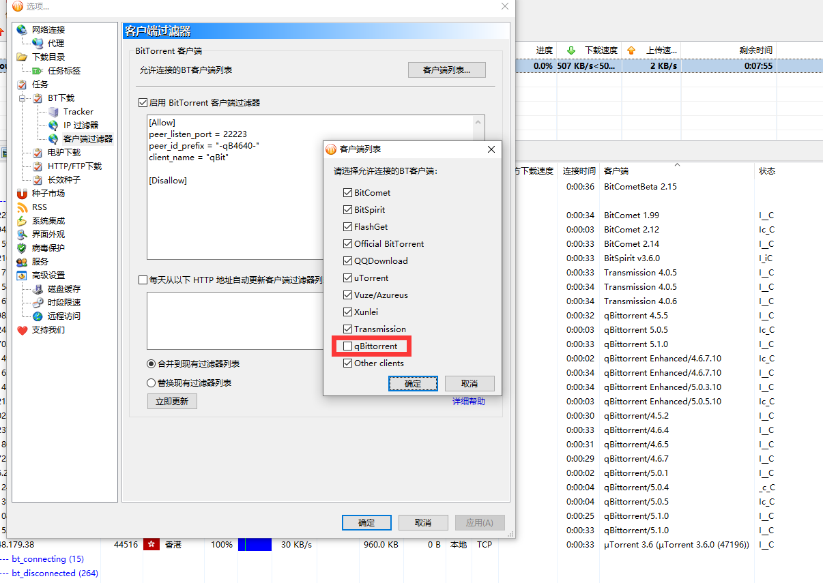Click the 支持我们 heart icon
The image size is (823, 583).
pos(22,330)
